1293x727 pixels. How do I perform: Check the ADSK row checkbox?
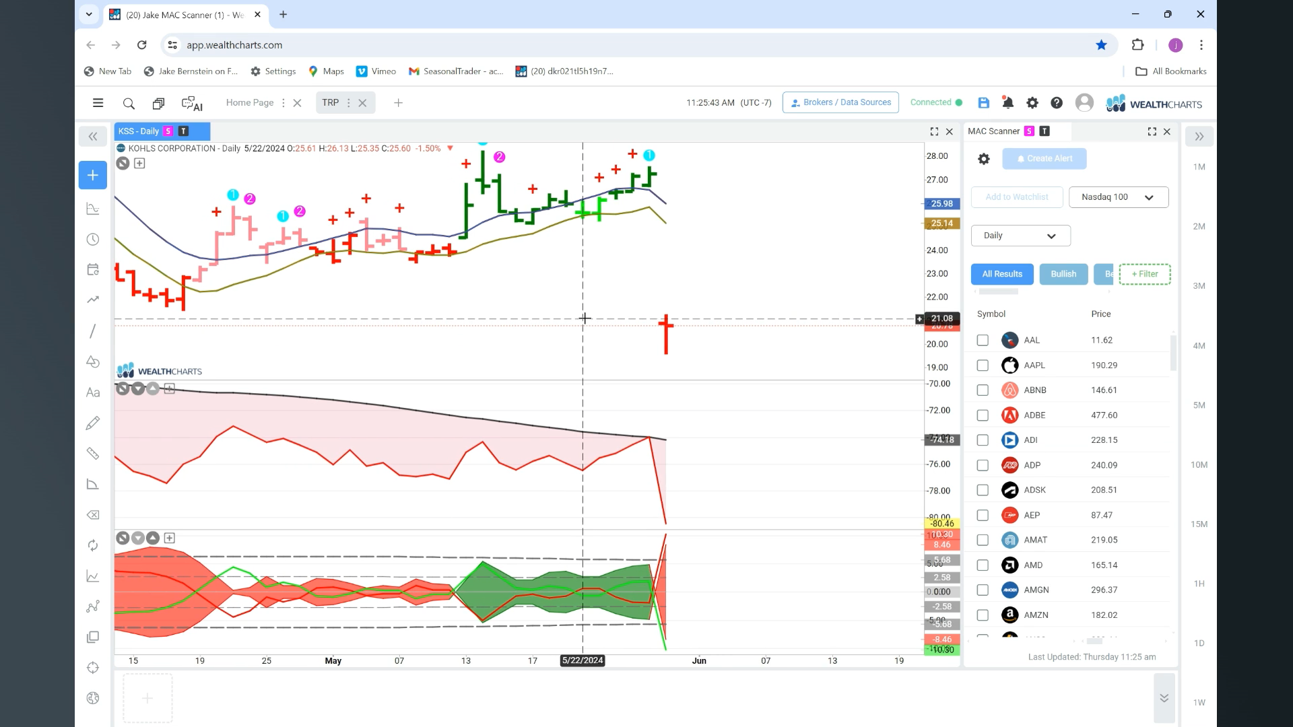[983, 490]
